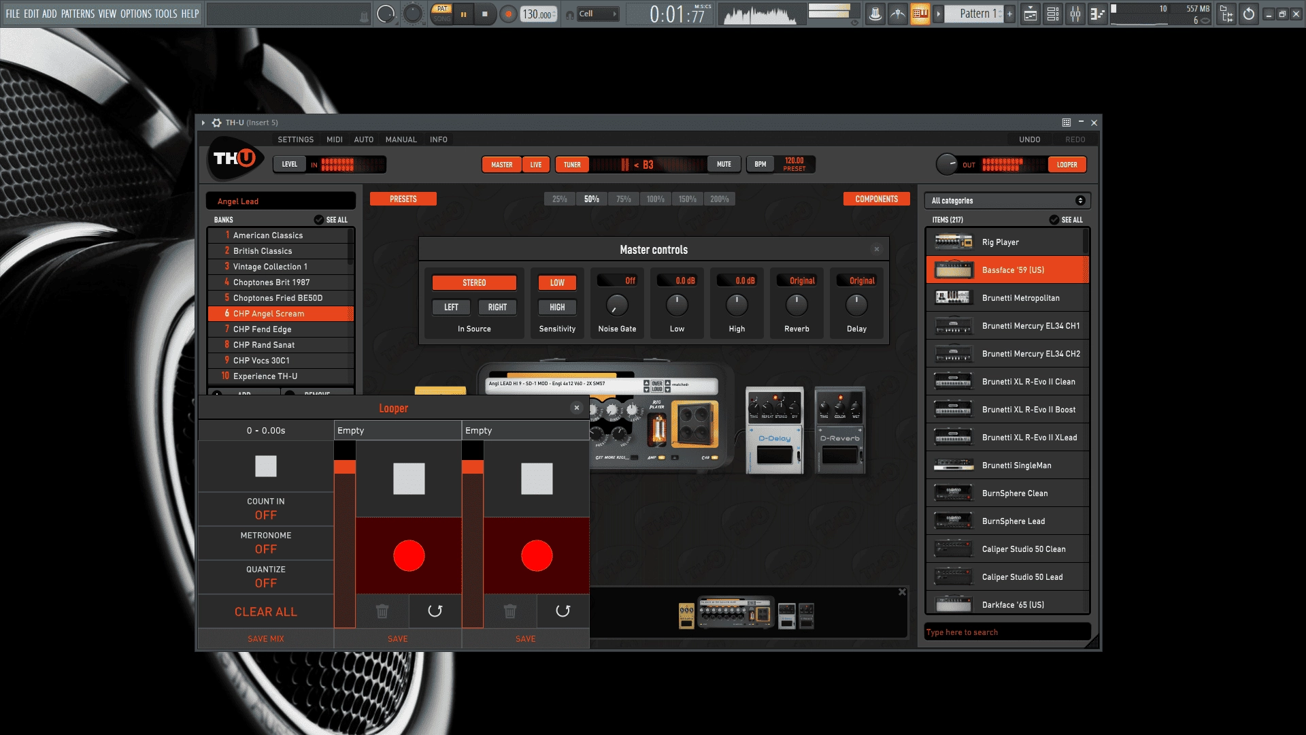Viewport: 1306px width, 735px height.
Task: Click SAVE MIX in looper
Action: (266, 639)
